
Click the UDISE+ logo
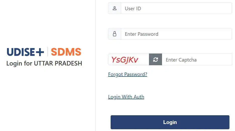pyautogui.click(x=26, y=52)
